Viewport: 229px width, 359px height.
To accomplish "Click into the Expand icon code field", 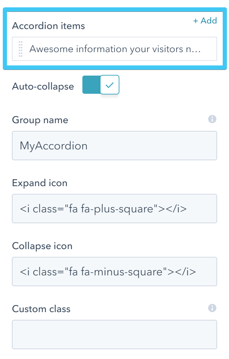I will point(114,209).
